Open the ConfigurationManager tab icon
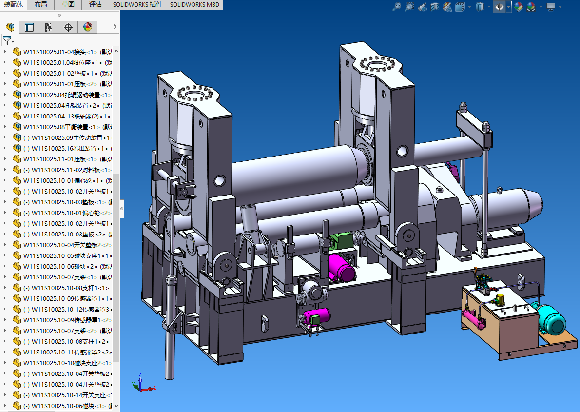This screenshot has height=412, width=580. click(48, 27)
